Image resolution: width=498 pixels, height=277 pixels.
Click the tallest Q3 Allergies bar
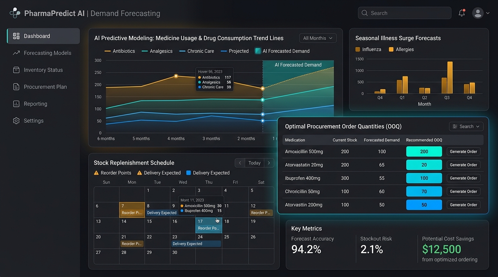tap(450, 78)
